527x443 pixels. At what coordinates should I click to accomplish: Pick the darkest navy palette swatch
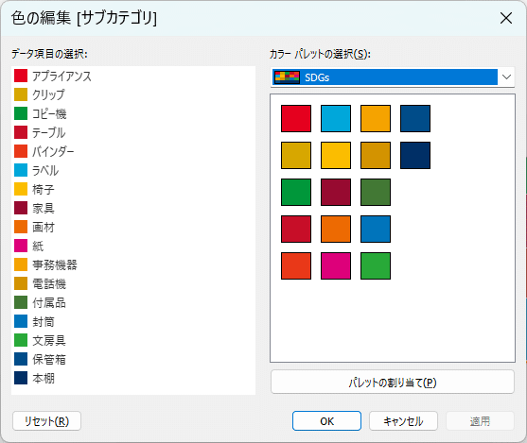tap(415, 156)
